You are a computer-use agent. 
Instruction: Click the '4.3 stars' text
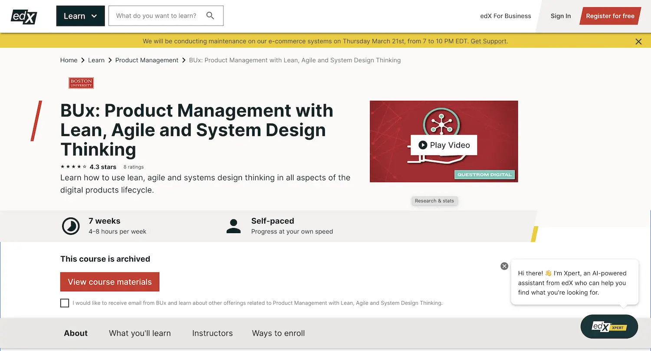click(x=103, y=167)
